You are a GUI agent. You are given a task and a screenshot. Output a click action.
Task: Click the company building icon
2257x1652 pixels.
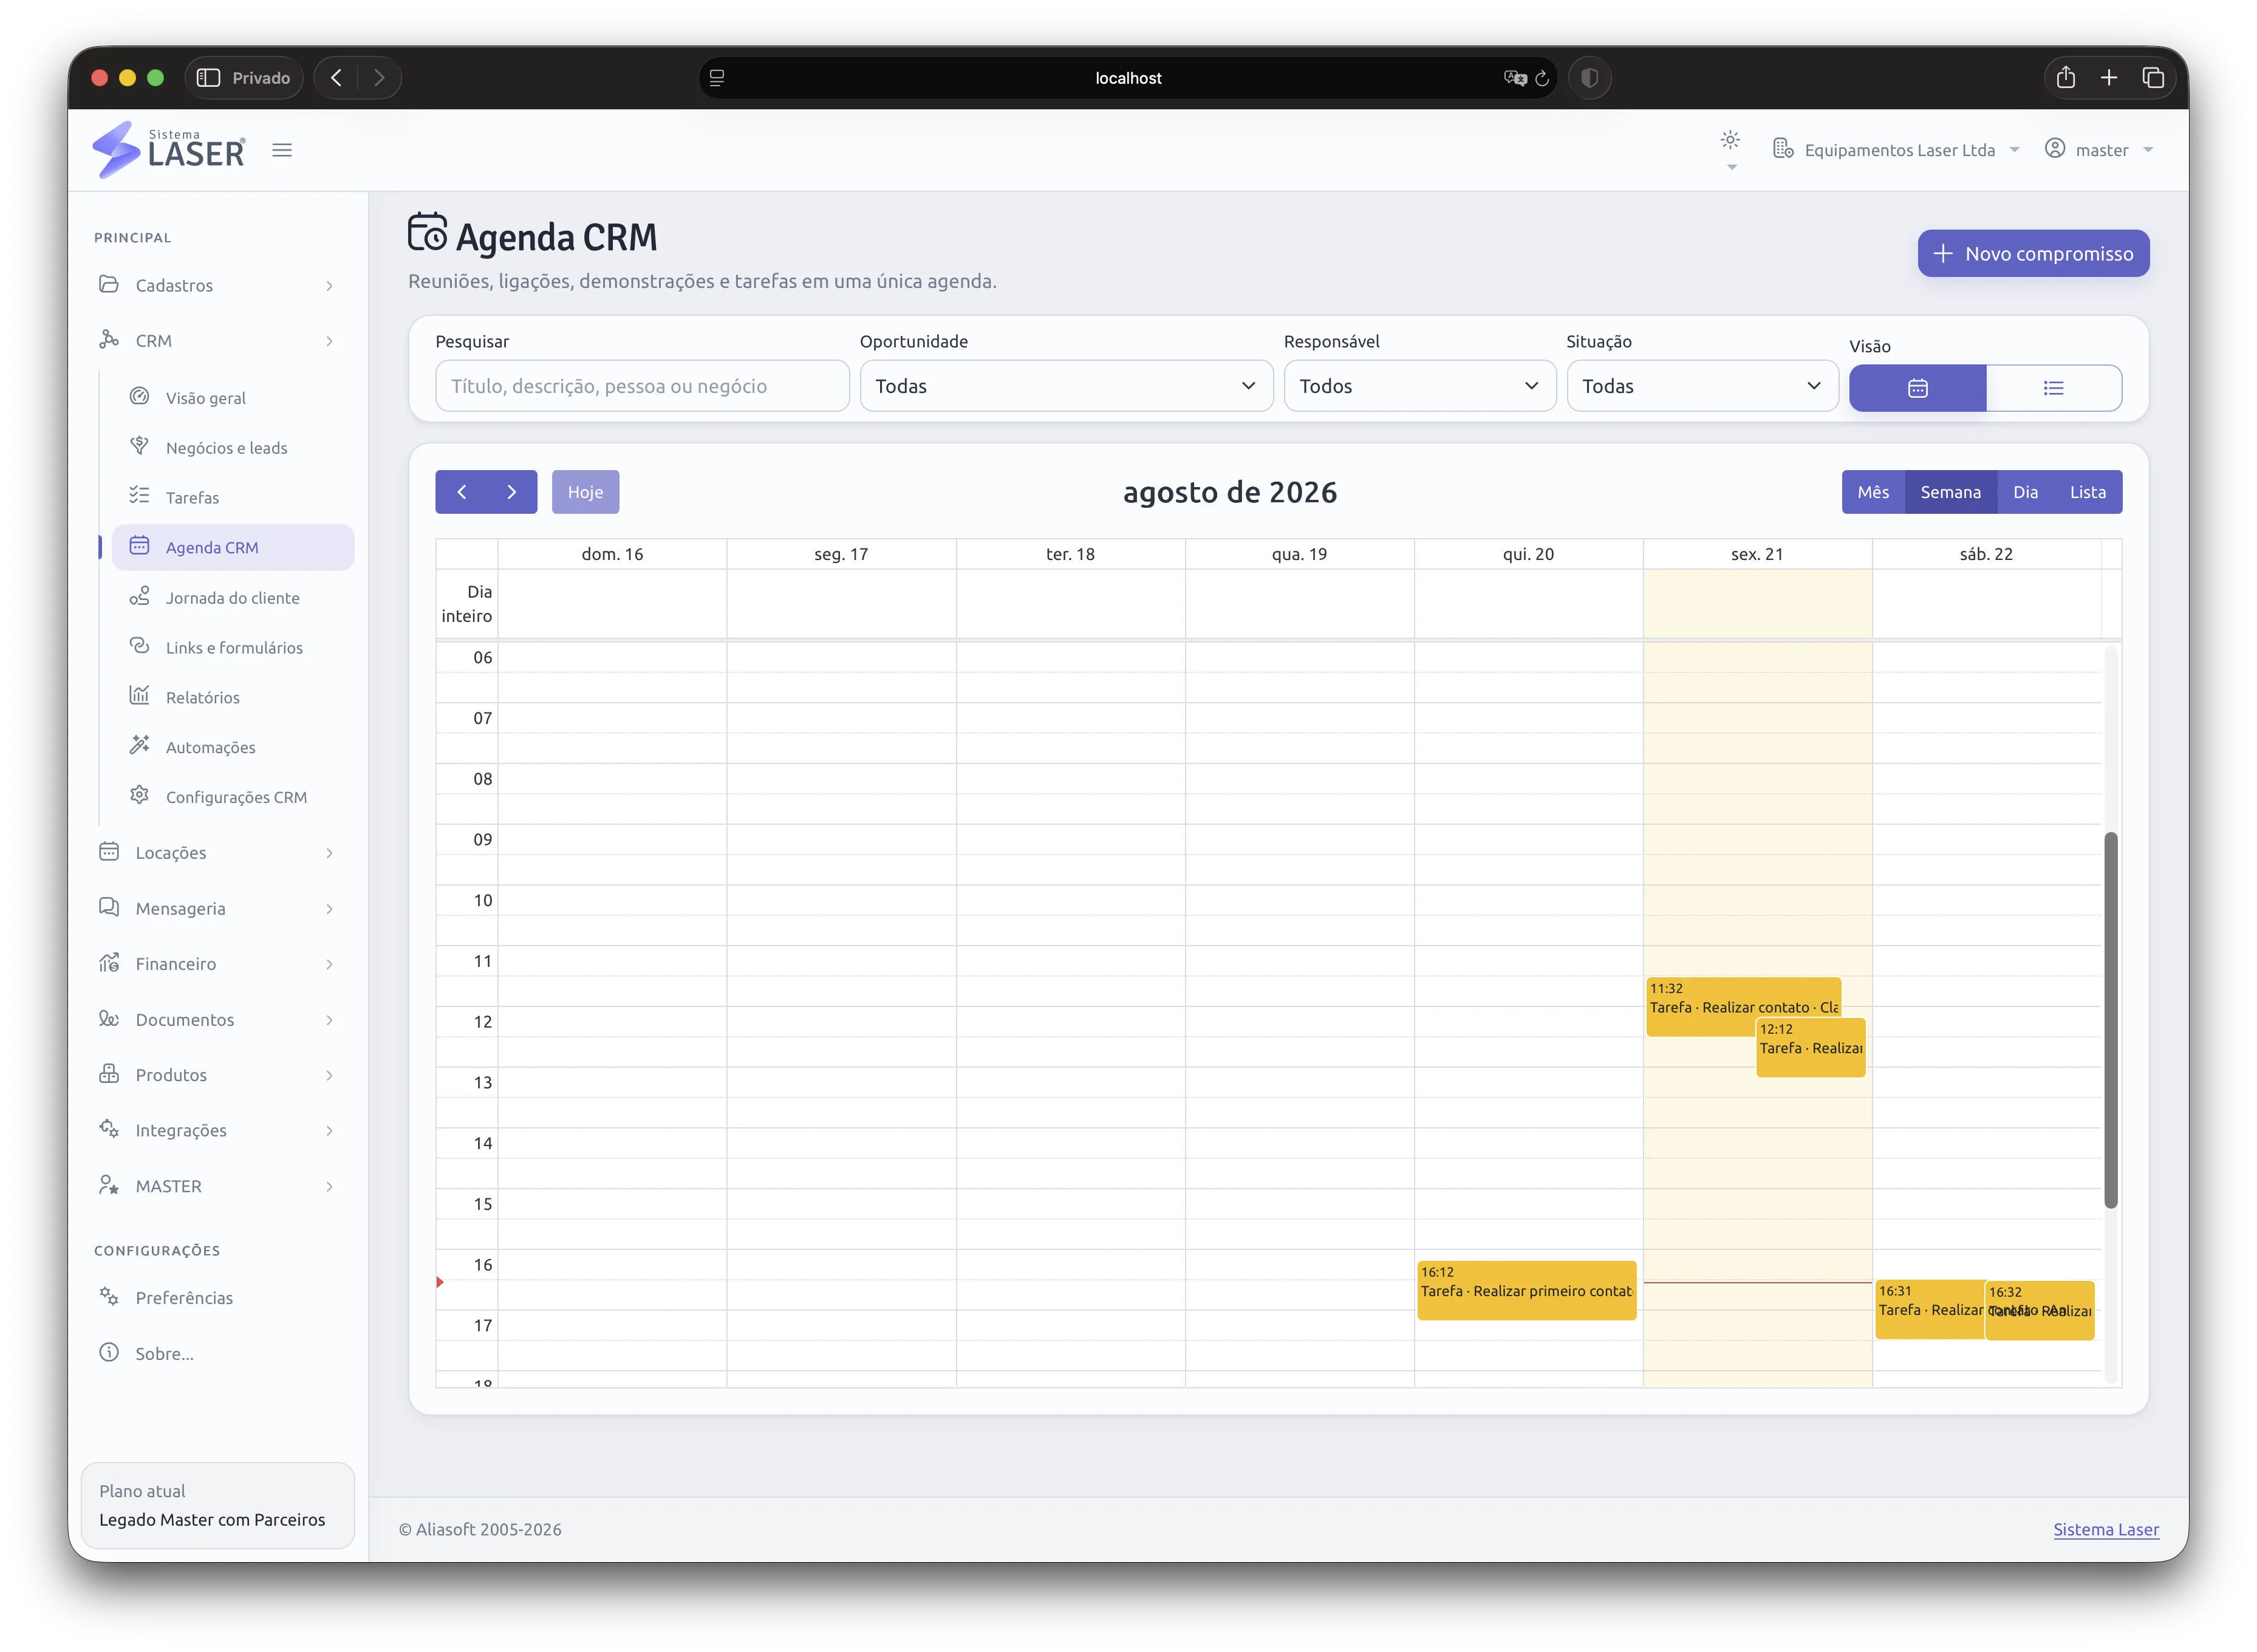point(1783,149)
